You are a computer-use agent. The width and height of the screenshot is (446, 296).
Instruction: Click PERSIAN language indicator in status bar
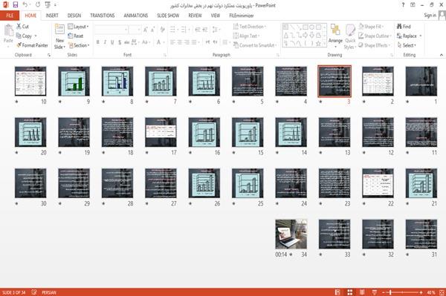[49, 292]
